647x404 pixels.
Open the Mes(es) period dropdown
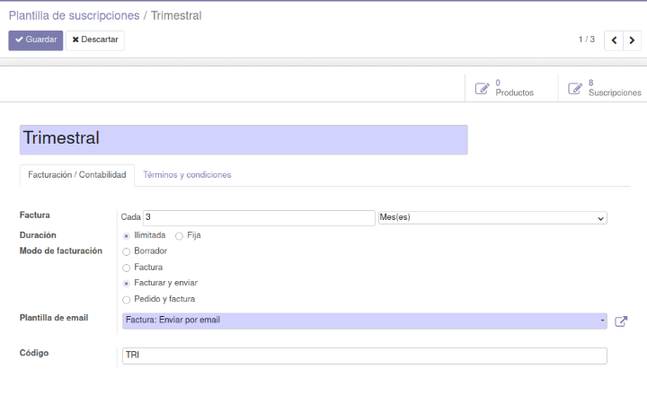[x=492, y=217]
